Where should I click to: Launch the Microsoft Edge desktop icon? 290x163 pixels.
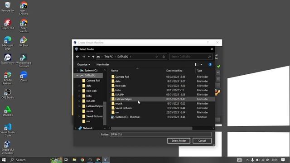pos(8,43)
